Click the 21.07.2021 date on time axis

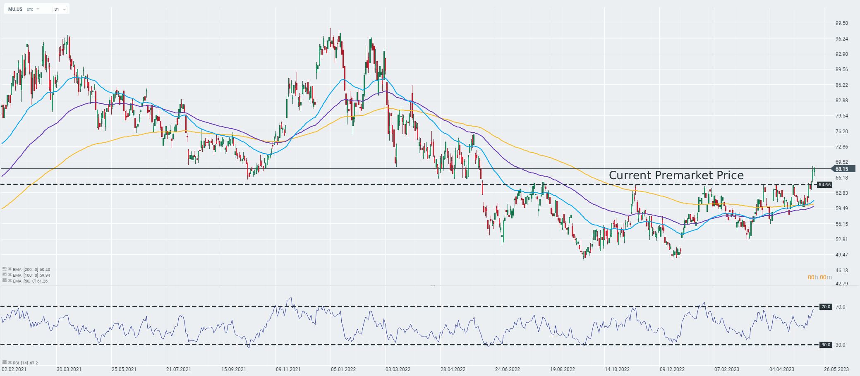coord(179,369)
